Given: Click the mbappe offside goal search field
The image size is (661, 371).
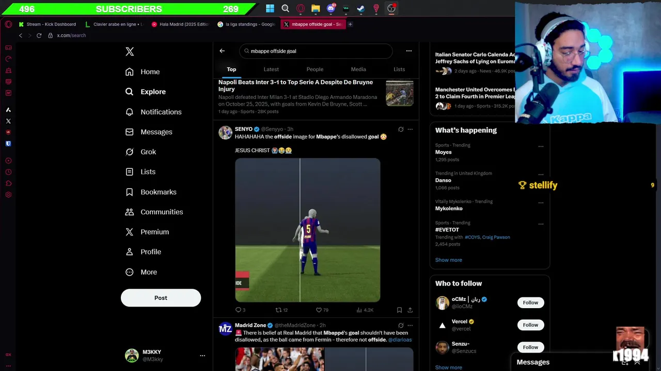Looking at the screenshot, I should 316,51.
